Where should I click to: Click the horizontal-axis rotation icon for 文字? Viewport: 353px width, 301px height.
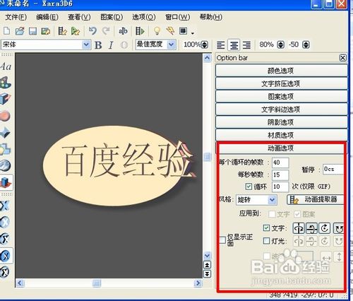[x=312, y=228]
